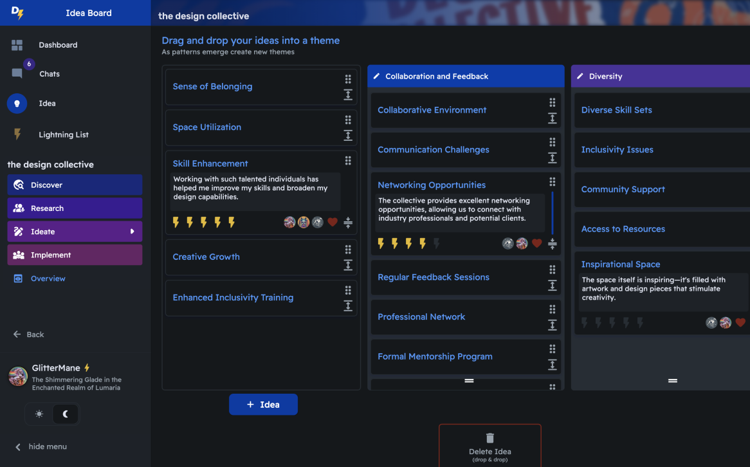This screenshot has height=467, width=750.
Task: Click the + Idea button
Action: [x=263, y=405]
